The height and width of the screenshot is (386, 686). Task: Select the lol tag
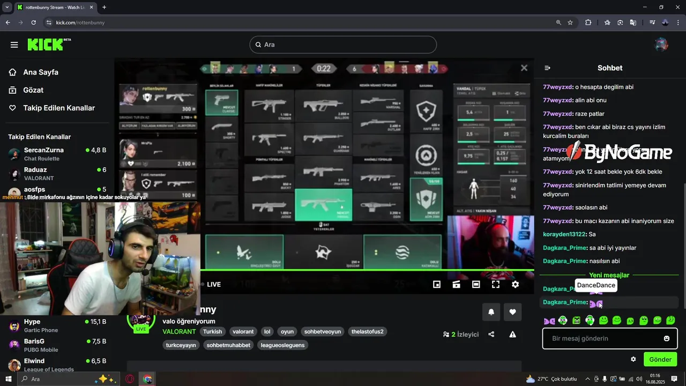(x=267, y=331)
